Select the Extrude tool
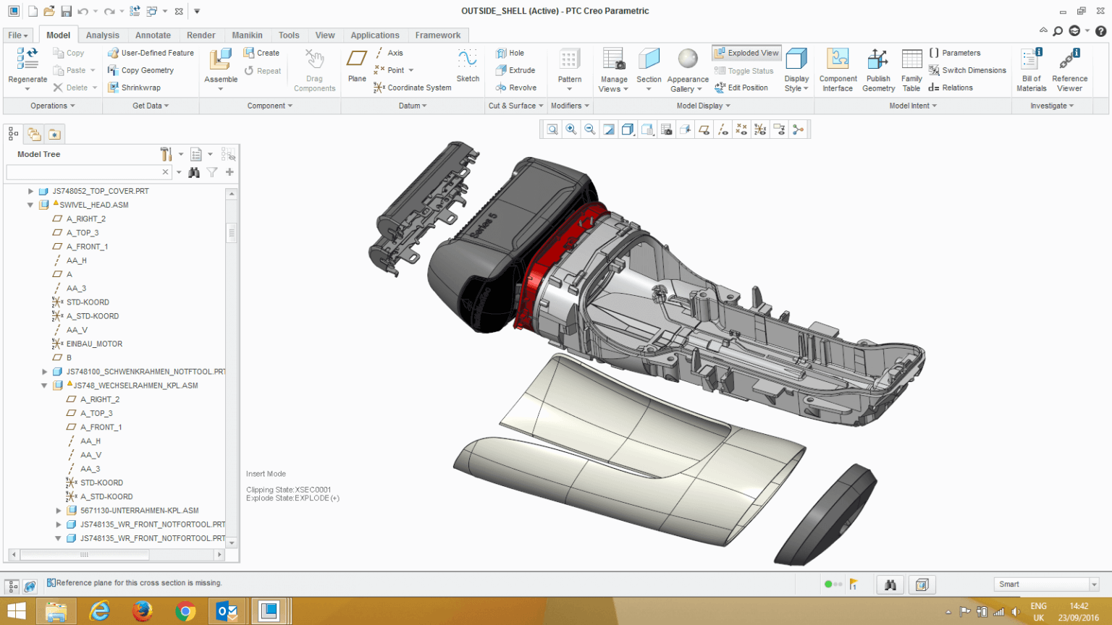The image size is (1112, 625). (x=517, y=70)
